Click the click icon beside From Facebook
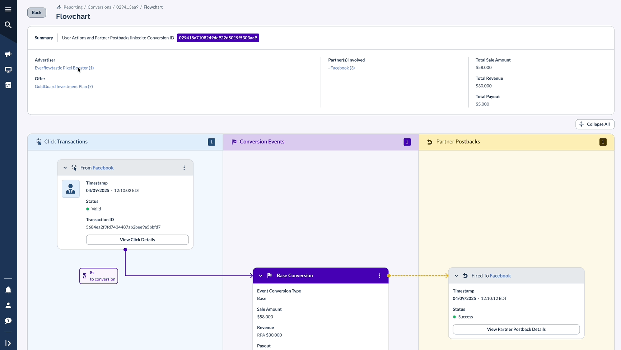The image size is (621, 350). pos(74,167)
